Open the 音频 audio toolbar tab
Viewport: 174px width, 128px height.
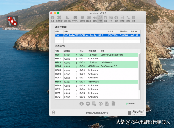point(95,19)
